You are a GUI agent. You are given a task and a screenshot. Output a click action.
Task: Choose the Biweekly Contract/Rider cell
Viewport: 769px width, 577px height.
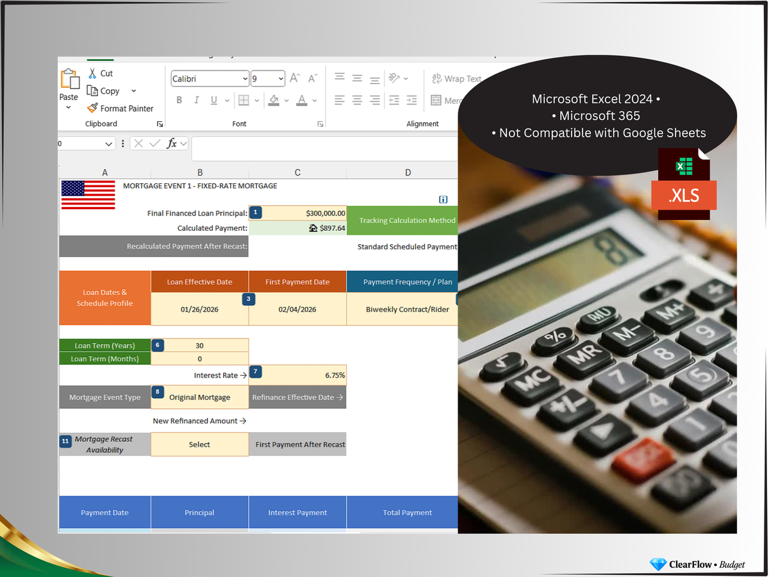tap(402, 309)
